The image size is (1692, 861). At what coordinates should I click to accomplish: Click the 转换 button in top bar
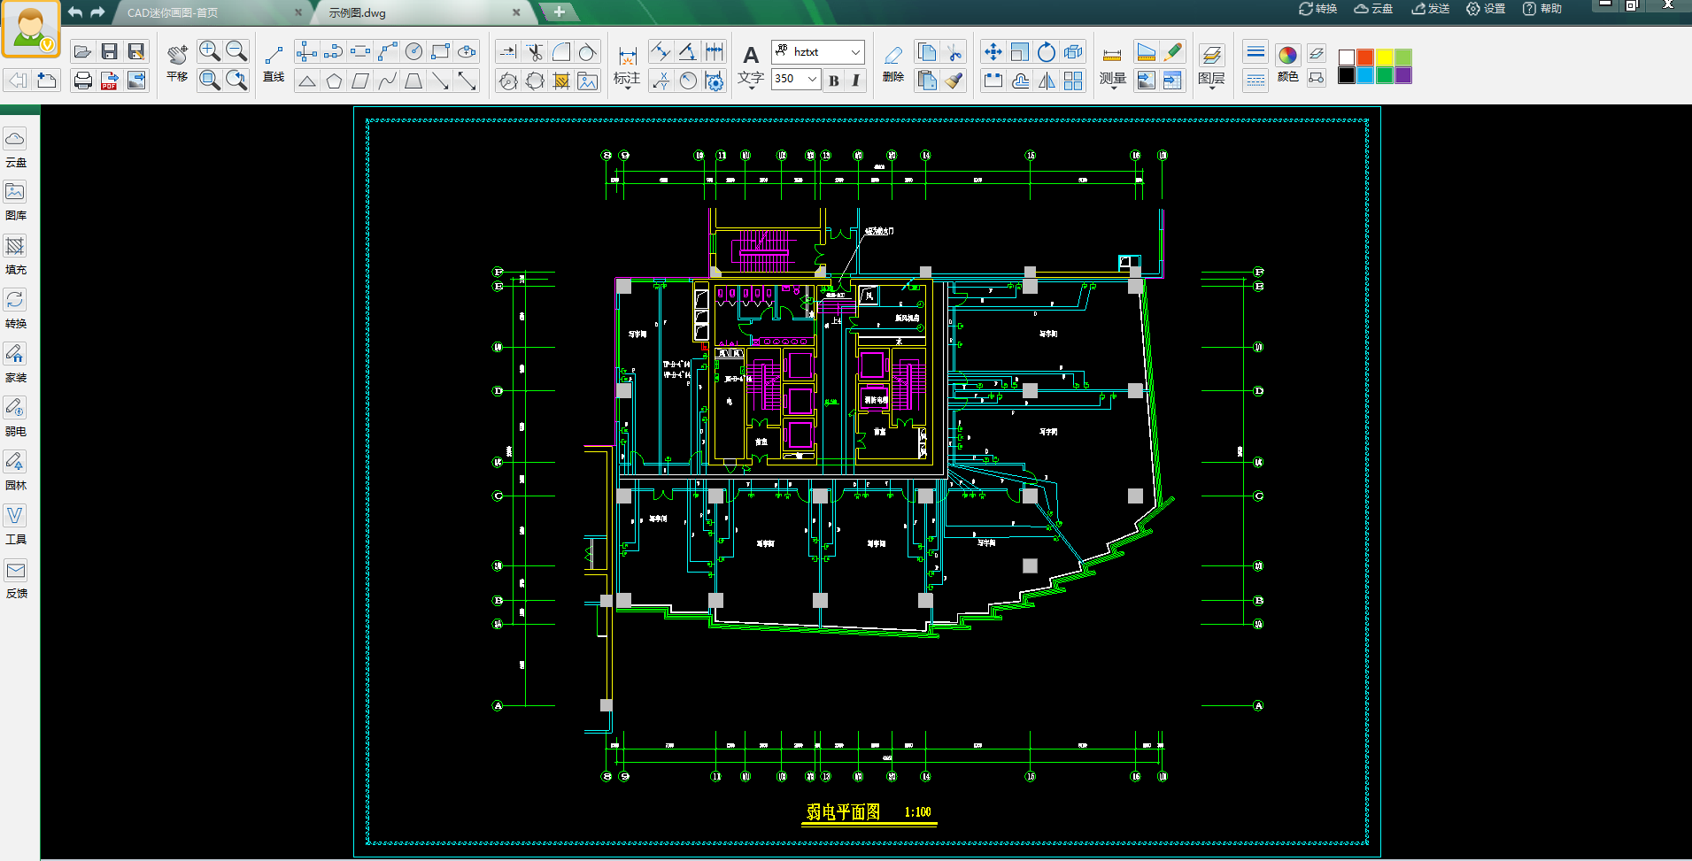(1317, 9)
